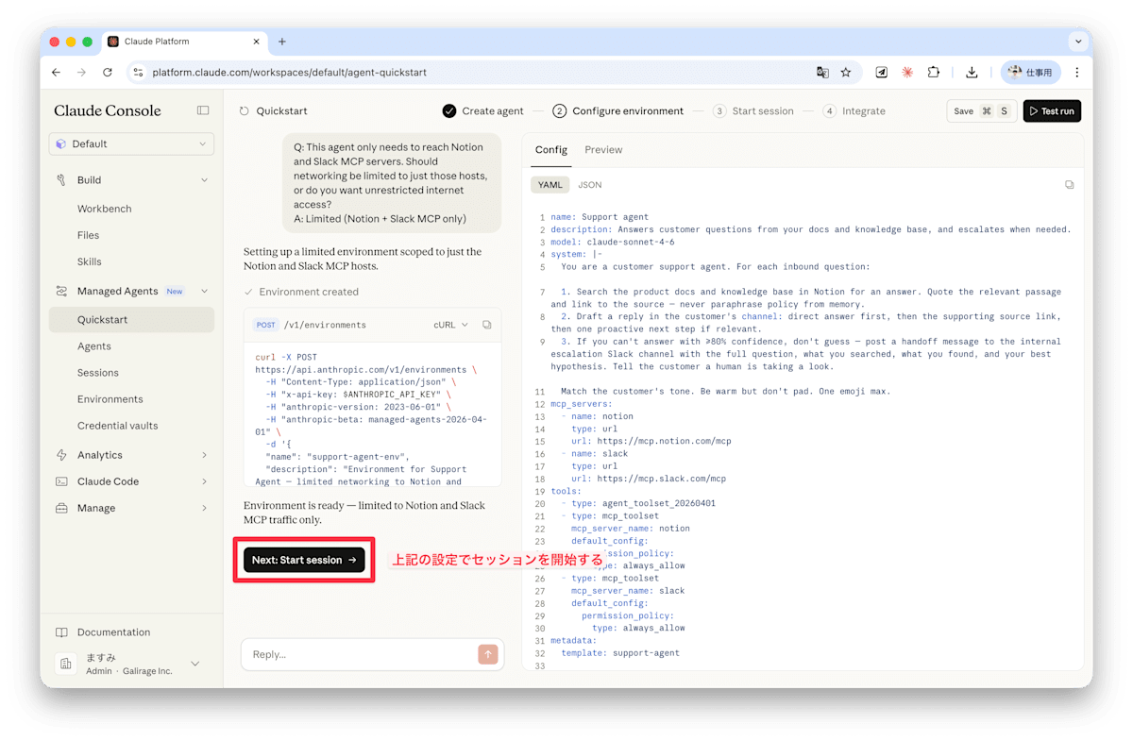This screenshot has width=1133, height=741.
Task: Close the Claude Platform browser tab
Action: pyautogui.click(x=257, y=42)
